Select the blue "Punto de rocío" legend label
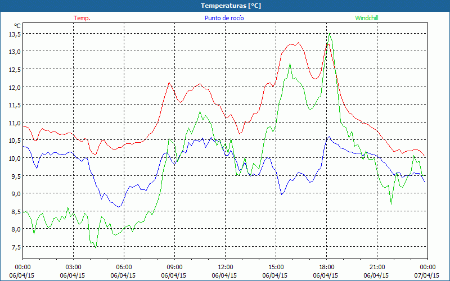450x281 pixels. tap(224, 18)
